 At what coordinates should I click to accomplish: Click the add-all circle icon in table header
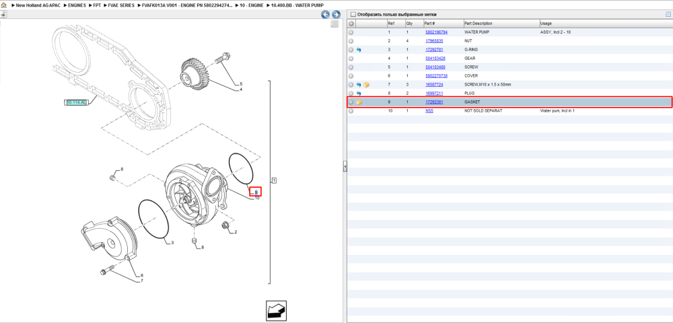(351, 23)
